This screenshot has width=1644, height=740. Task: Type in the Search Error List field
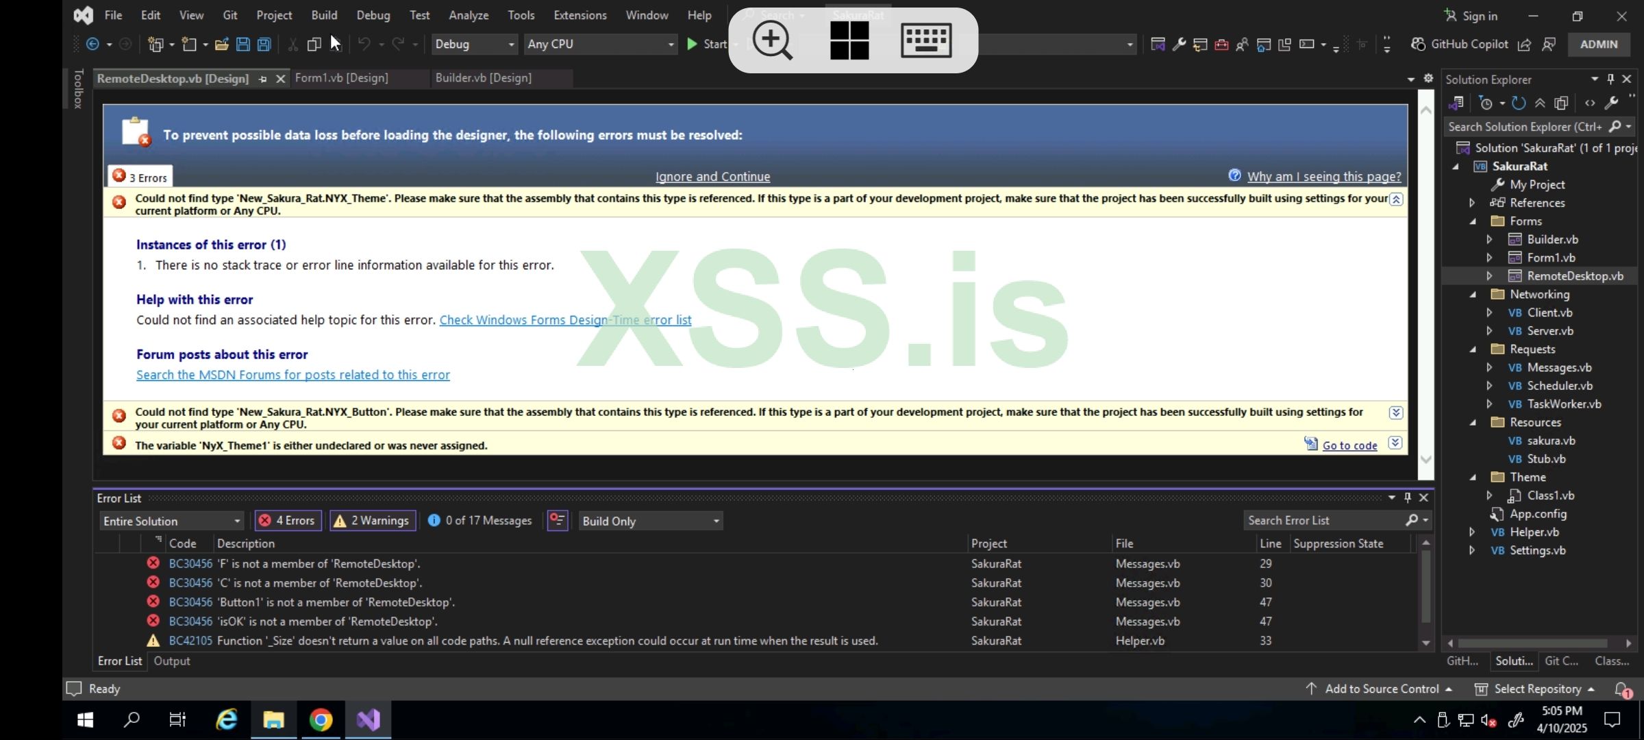click(x=1322, y=520)
